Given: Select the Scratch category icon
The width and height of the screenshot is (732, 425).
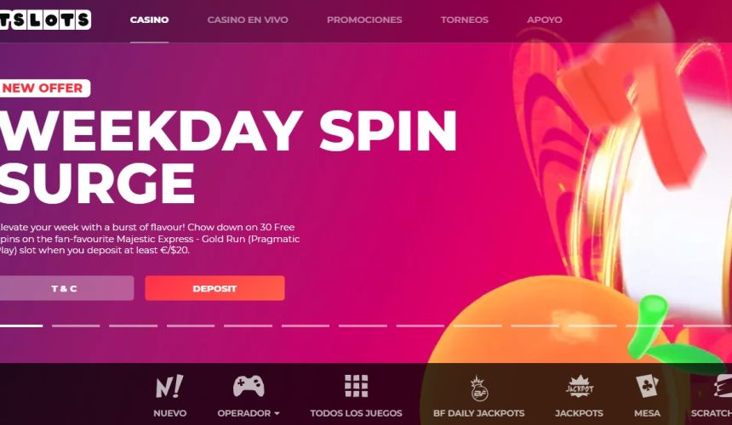Looking at the screenshot, I should point(723,386).
